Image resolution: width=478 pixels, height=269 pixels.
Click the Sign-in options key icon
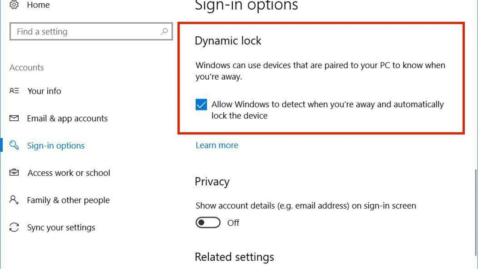(x=14, y=145)
